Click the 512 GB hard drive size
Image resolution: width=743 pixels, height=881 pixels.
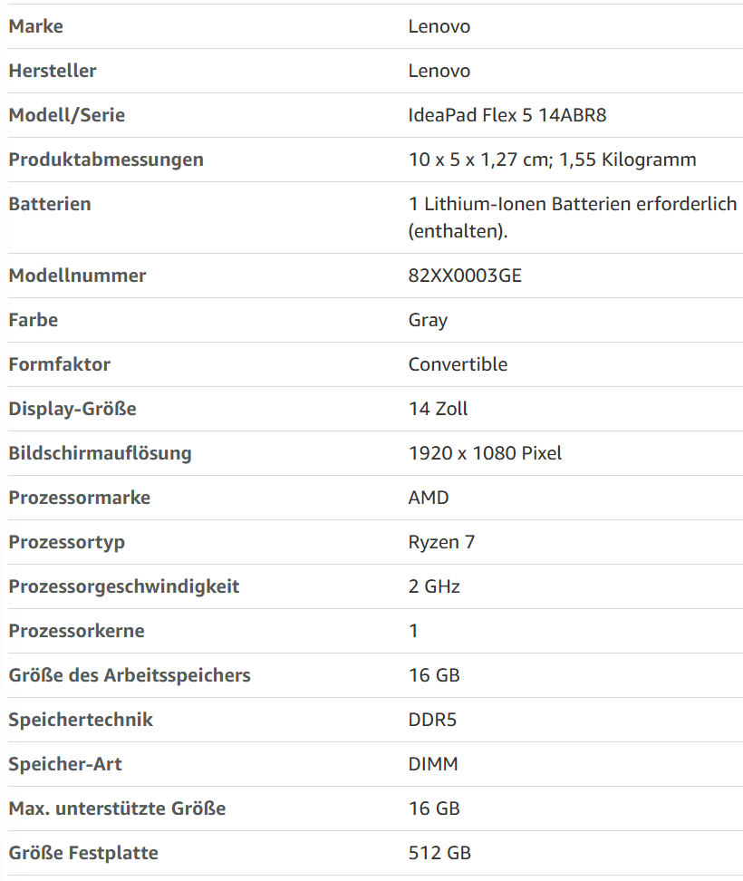(439, 852)
